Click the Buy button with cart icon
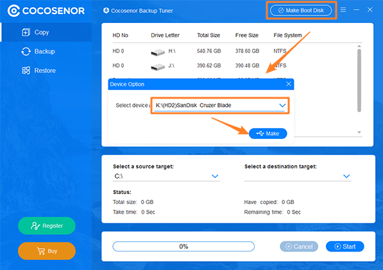This screenshot has height=270, width=383. pyautogui.click(x=47, y=251)
